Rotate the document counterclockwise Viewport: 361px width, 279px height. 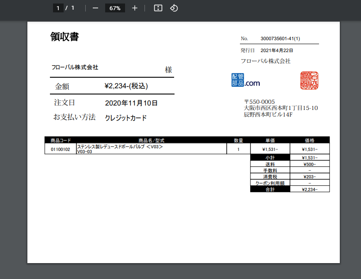174,8
